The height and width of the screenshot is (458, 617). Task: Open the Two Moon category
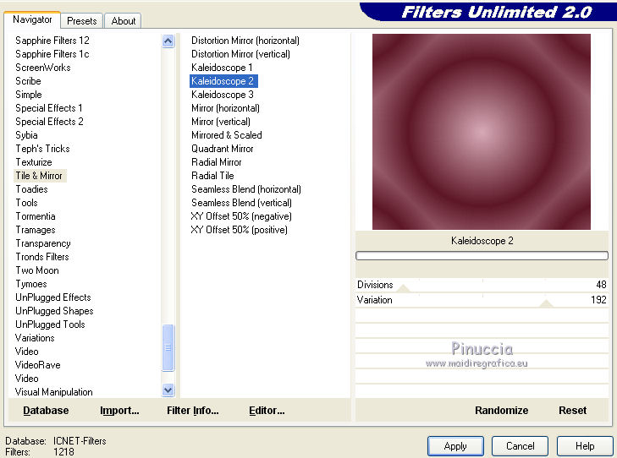click(37, 270)
